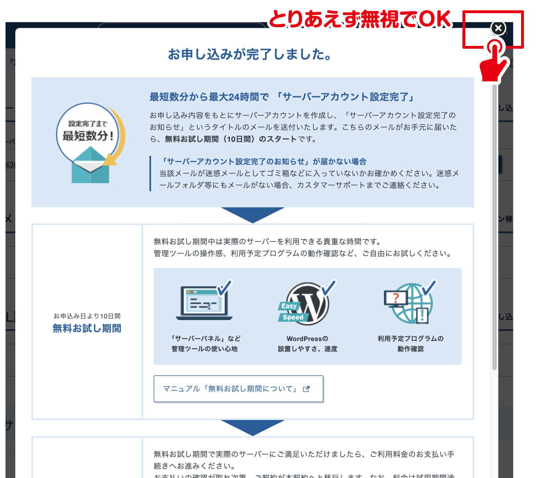Click the 利用予定プログラムの動作確認 caption

[x=411, y=344]
